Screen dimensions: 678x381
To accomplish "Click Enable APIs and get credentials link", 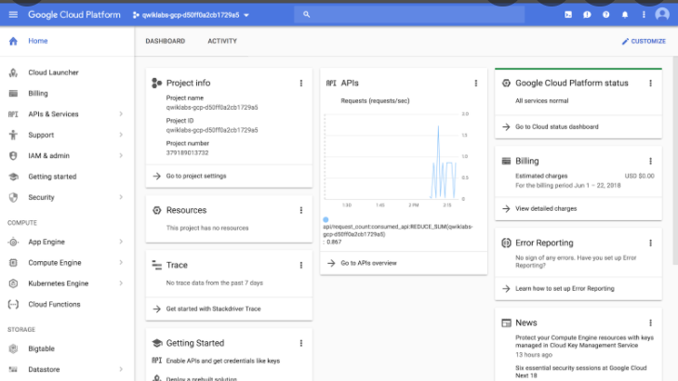I will click(222, 361).
